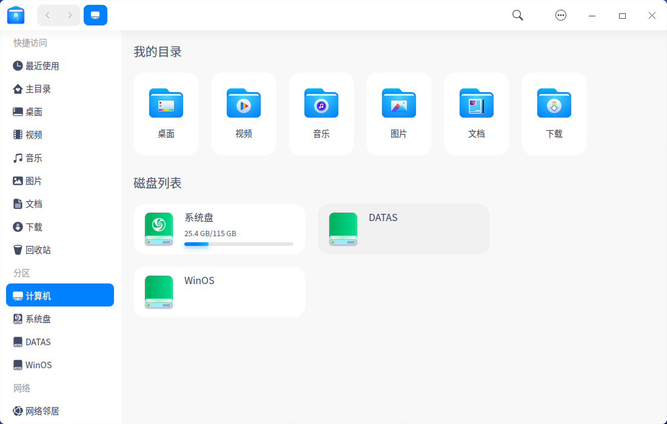Click the DATAS name in disk list

[x=383, y=217]
